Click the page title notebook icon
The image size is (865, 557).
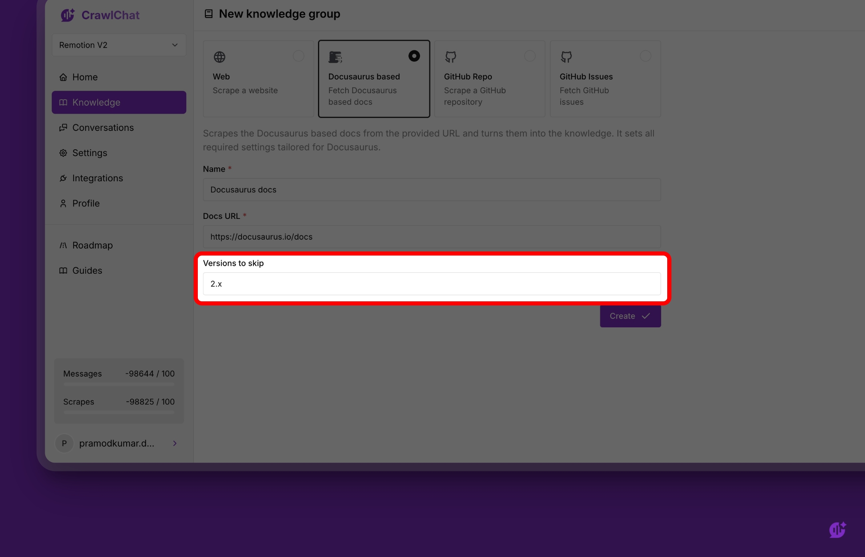(x=209, y=14)
